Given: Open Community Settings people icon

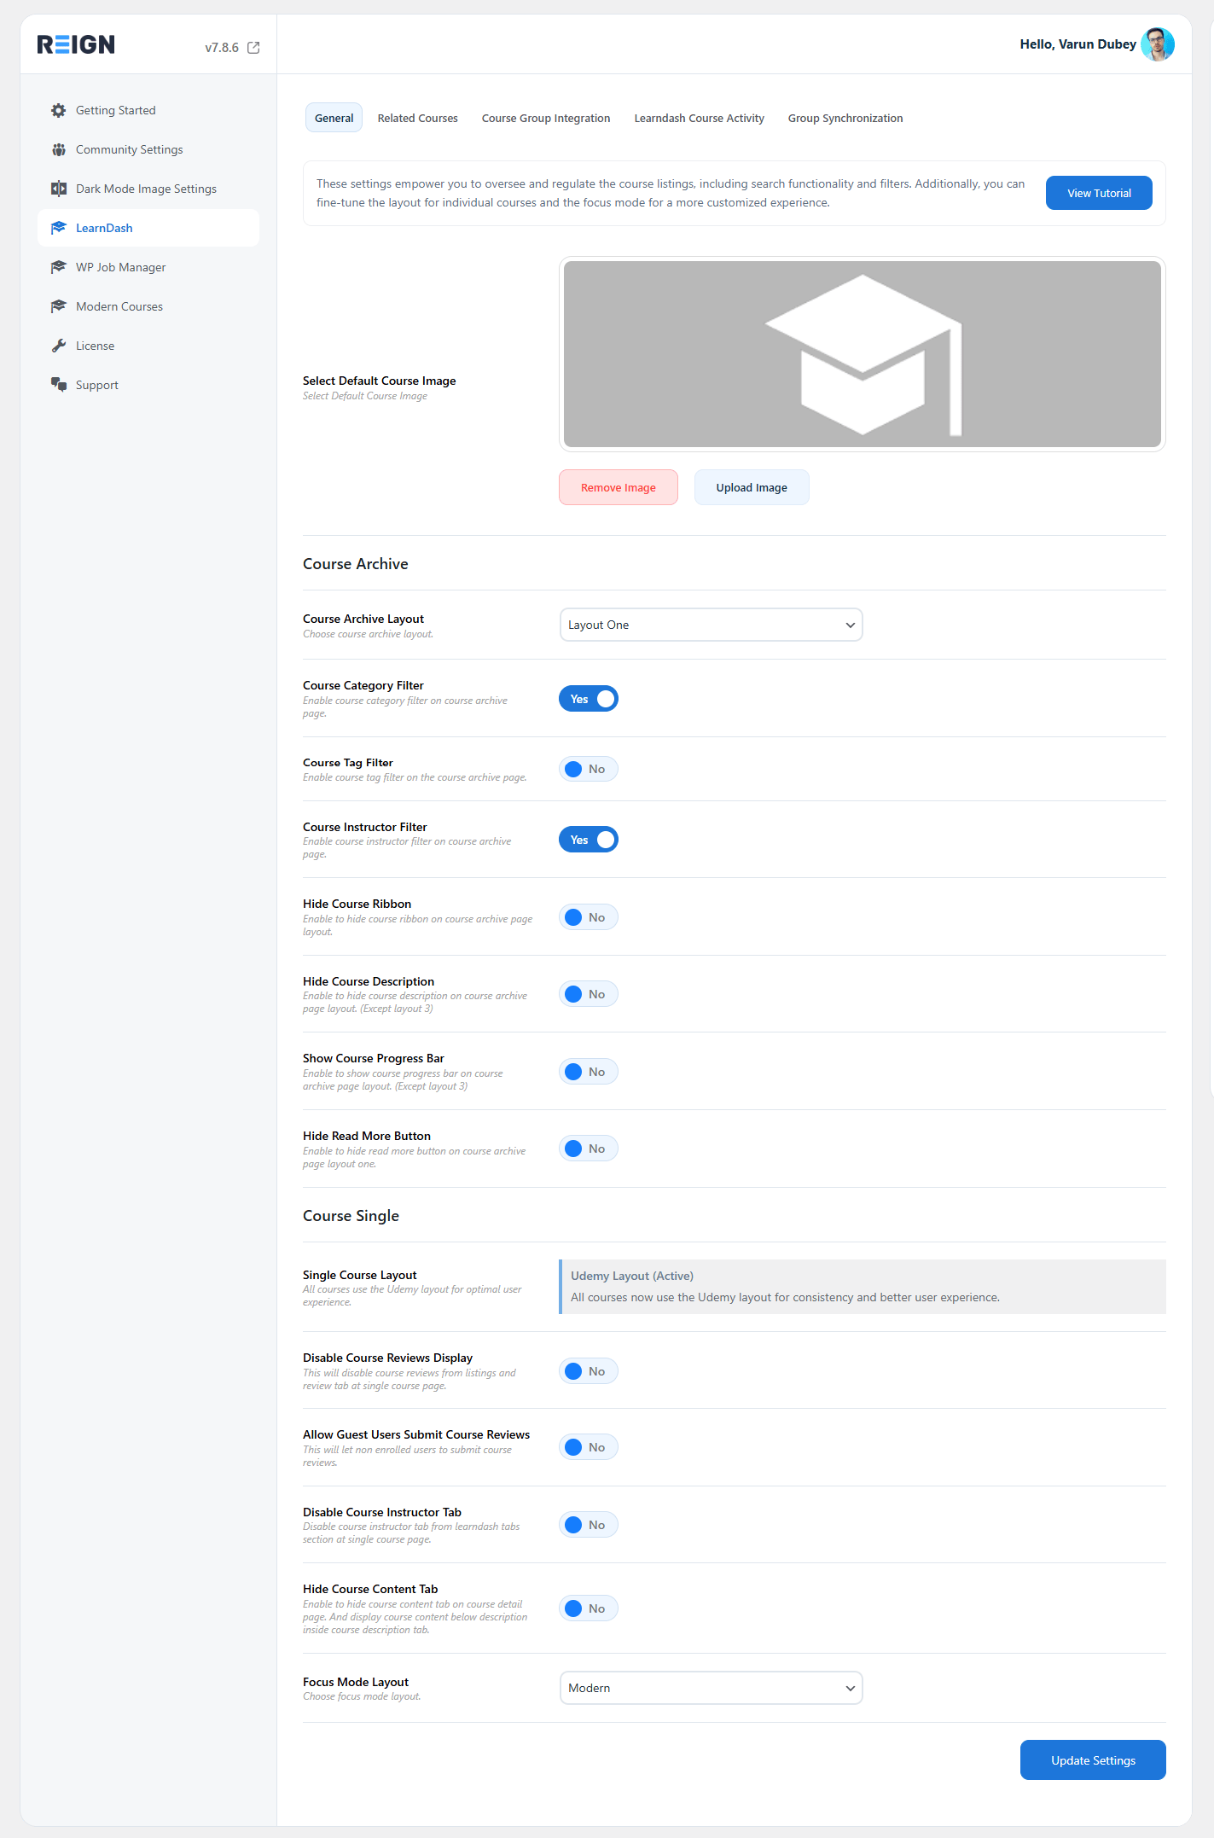Looking at the screenshot, I should tap(58, 149).
